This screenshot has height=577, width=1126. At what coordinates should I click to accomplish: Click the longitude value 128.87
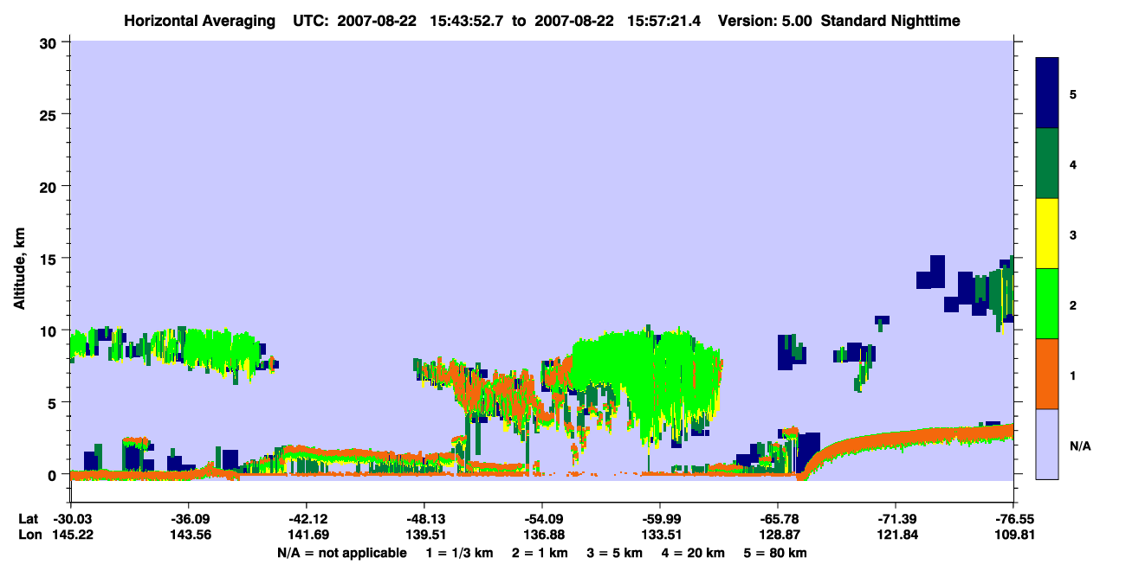pos(778,535)
